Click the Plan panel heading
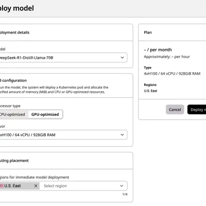Image resolution: width=206 pixels, height=206 pixels. pos(148,32)
